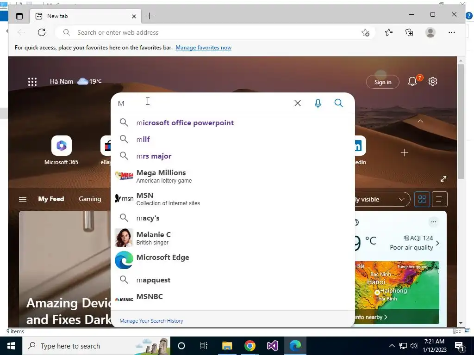Open a new tab with plus button

(x=150, y=16)
